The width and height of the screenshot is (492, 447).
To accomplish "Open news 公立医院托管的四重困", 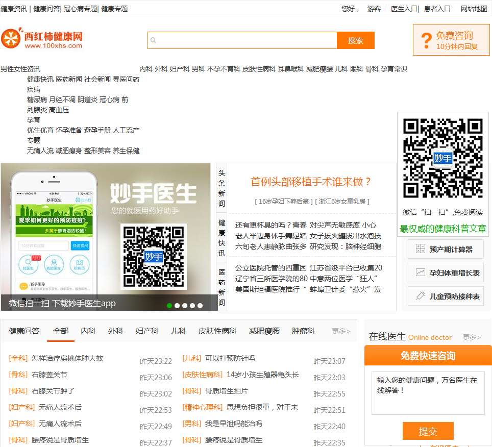I will point(271,268).
